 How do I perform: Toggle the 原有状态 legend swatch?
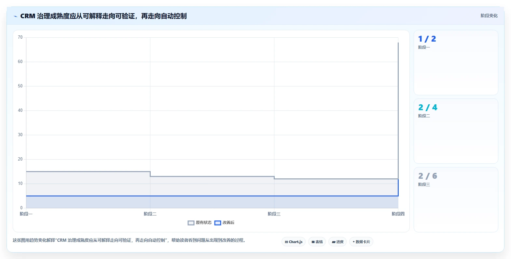coord(191,223)
